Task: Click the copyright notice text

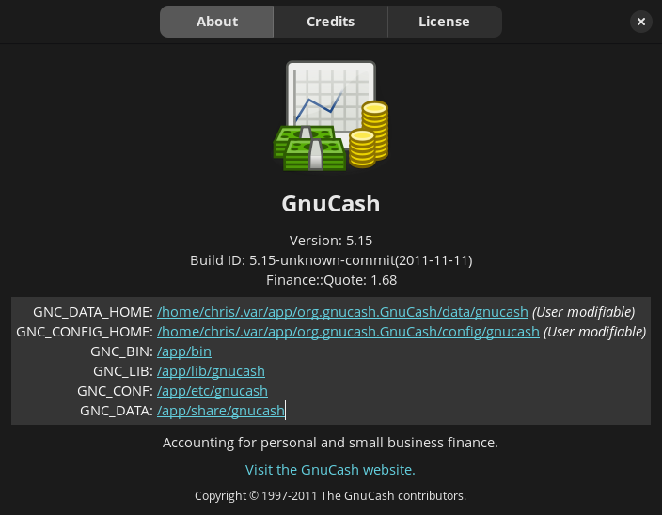Action: [x=330, y=495]
